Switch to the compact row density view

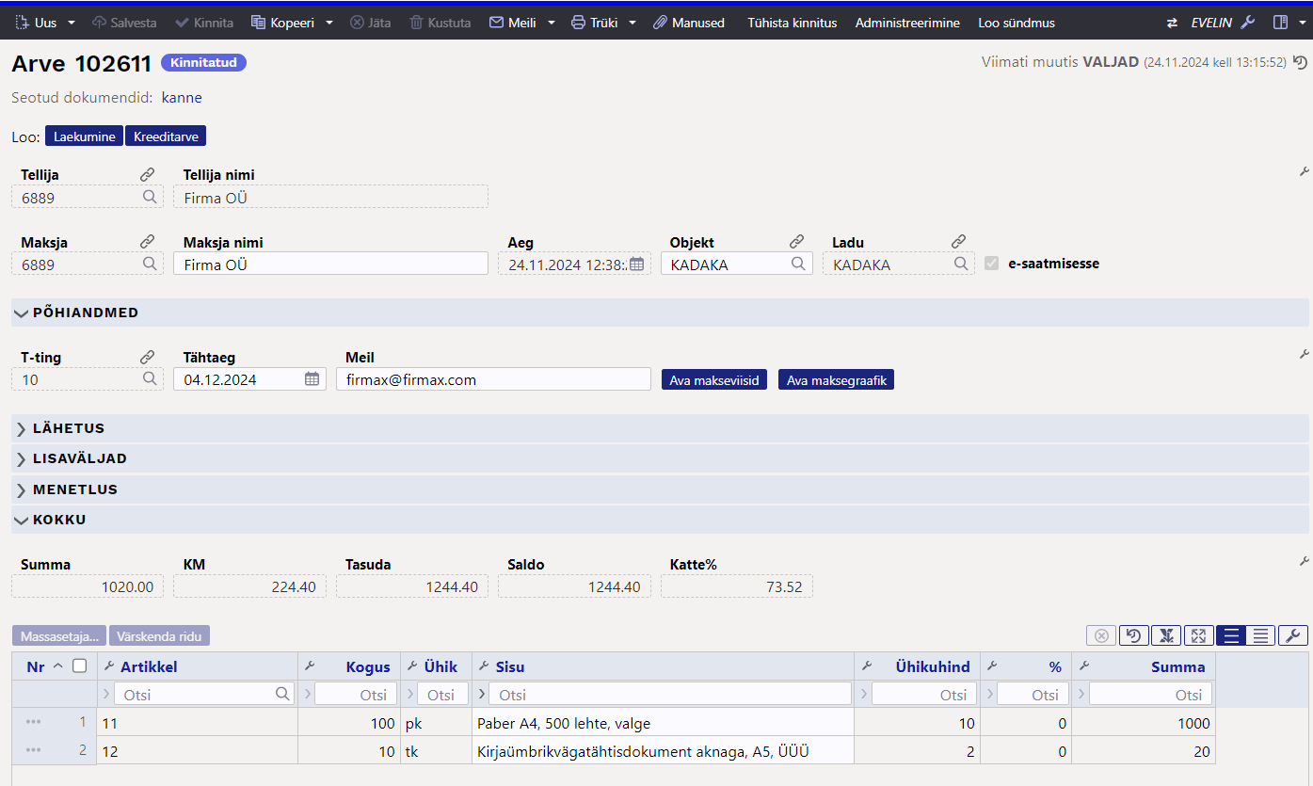pyautogui.click(x=1261, y=635)
